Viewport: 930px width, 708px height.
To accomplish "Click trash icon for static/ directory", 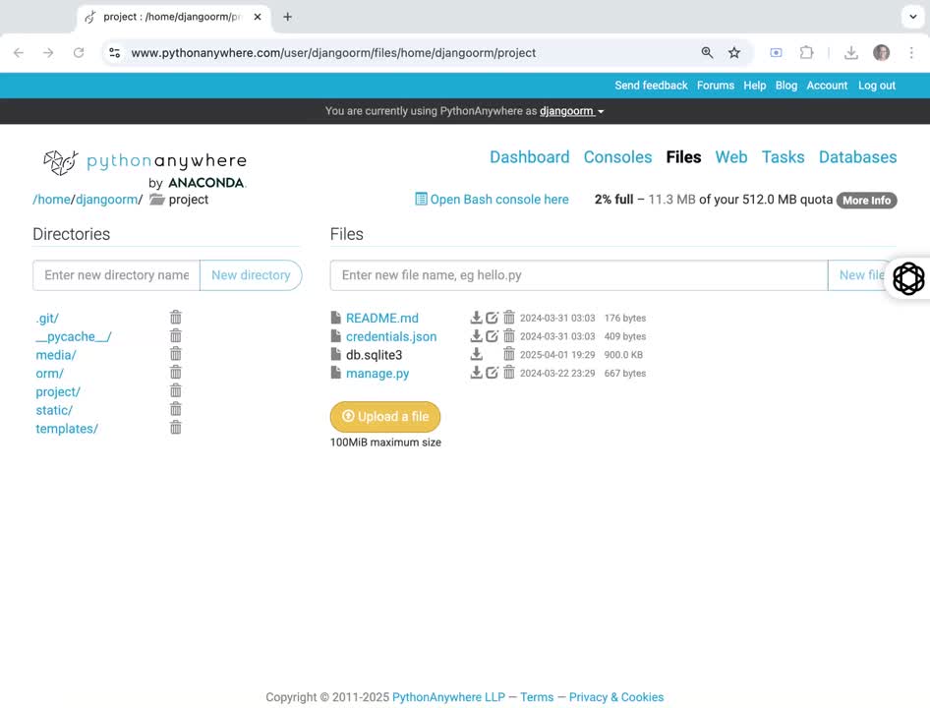I will [x=176, y=409].
